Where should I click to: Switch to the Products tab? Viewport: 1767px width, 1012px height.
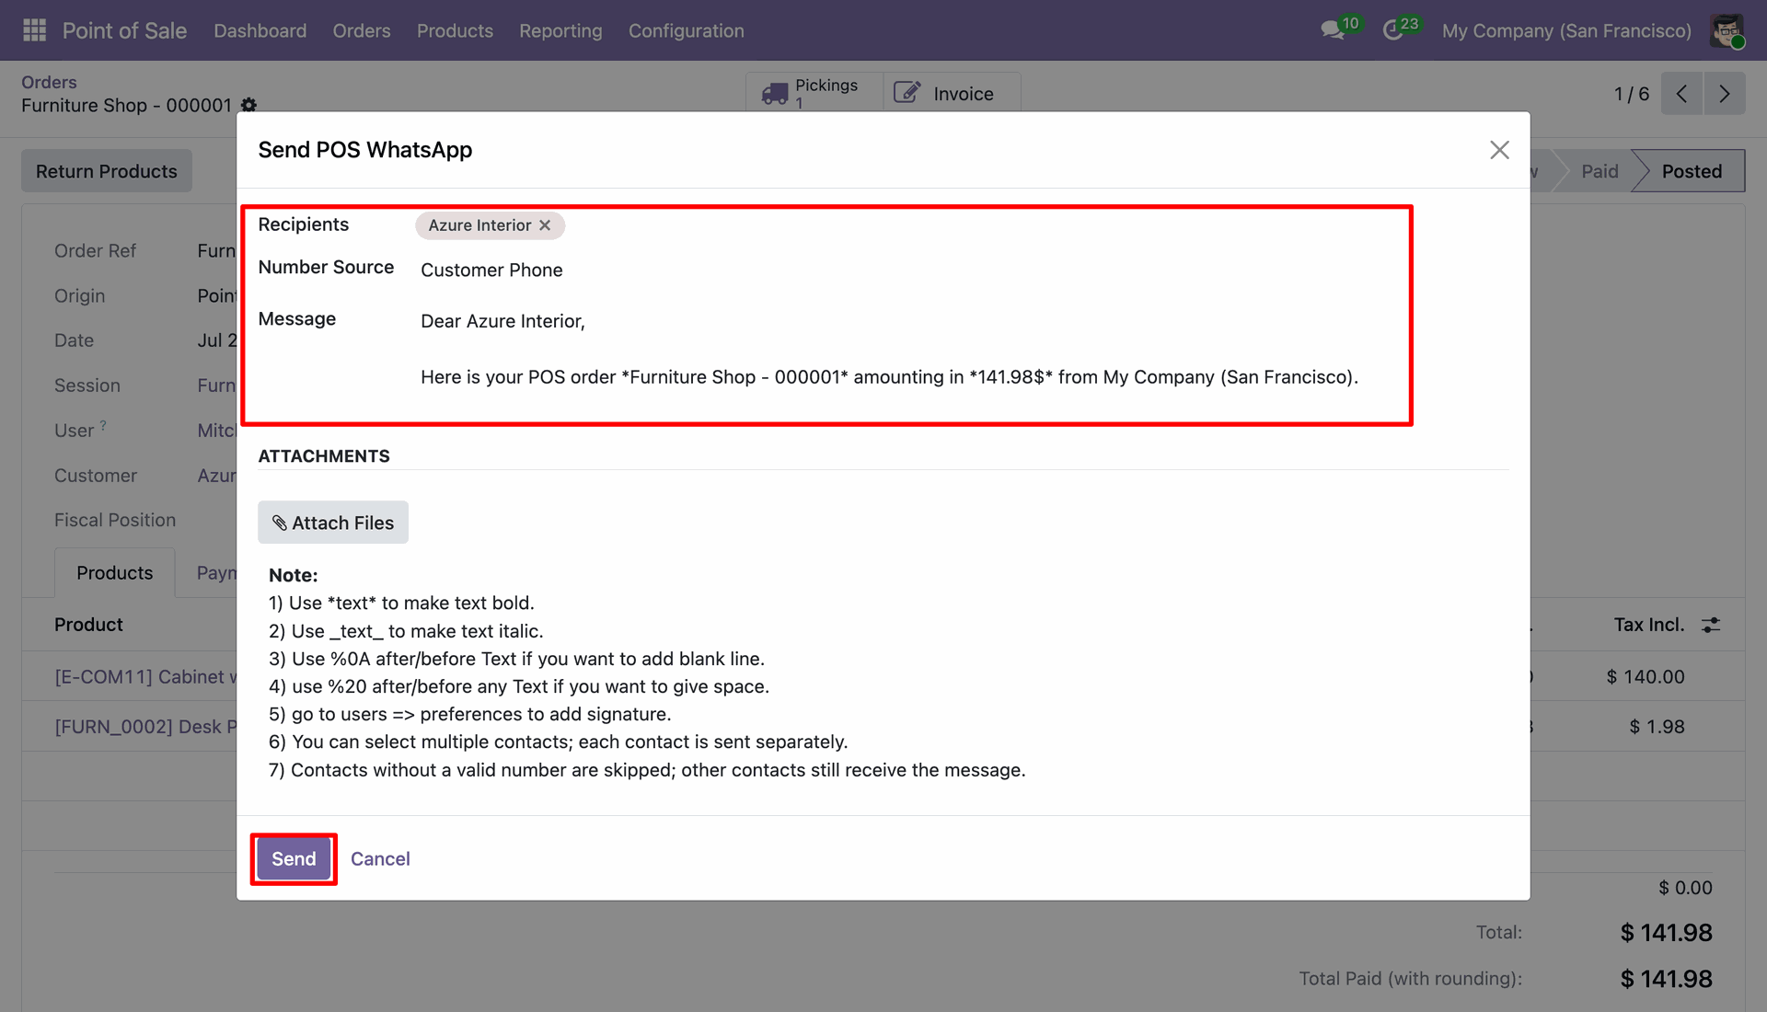(x=115, y=573)
